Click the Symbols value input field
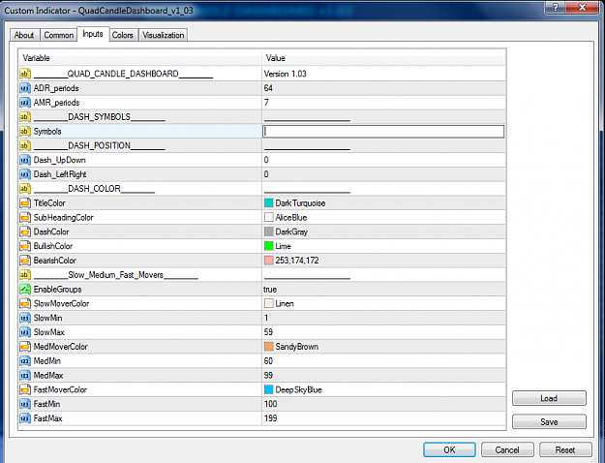This screenshot has height=463, width=605. click(x=383, y=132)
